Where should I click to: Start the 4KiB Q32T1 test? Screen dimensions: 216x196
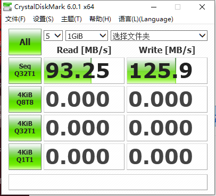point(25,128)
